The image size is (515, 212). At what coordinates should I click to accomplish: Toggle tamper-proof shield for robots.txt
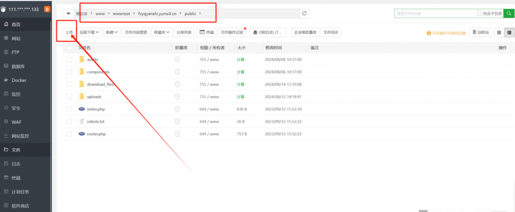(x=178, y=122)
